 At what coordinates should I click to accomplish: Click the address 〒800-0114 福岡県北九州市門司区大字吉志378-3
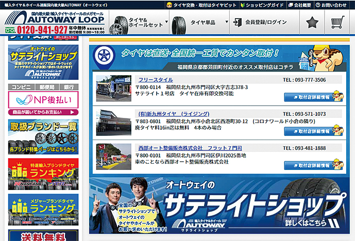click(x=192, y=87)
